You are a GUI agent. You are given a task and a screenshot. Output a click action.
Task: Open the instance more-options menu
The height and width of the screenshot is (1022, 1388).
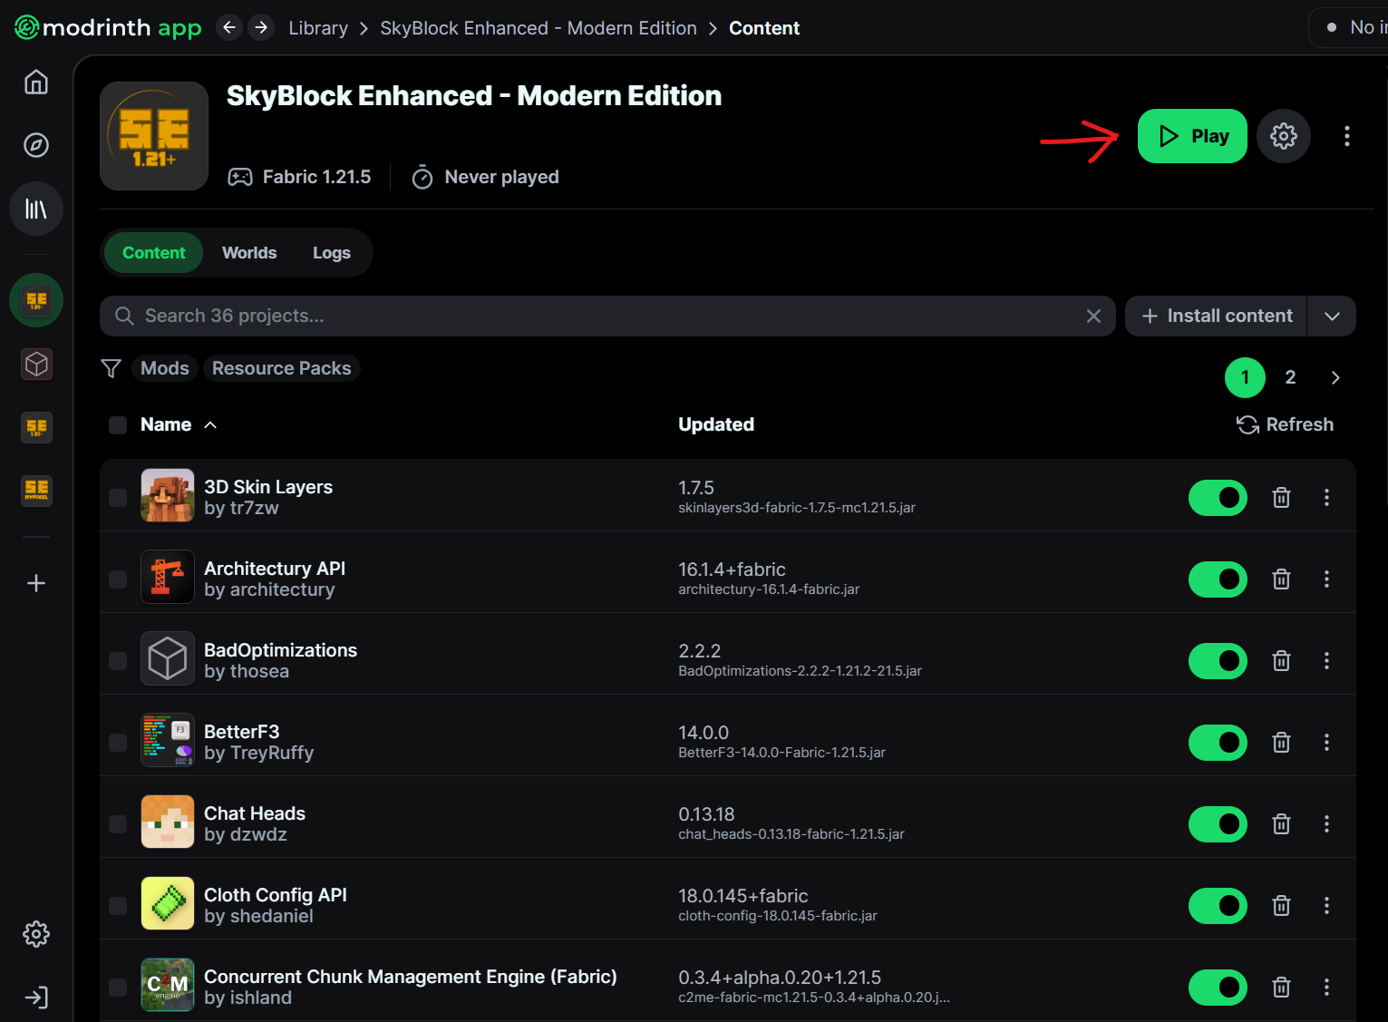[x=1347, y=136]
